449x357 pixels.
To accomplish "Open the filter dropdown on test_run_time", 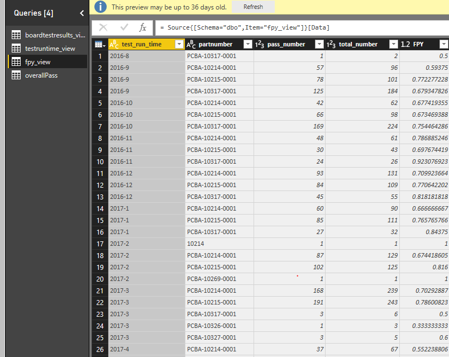I will click(180, 44).
